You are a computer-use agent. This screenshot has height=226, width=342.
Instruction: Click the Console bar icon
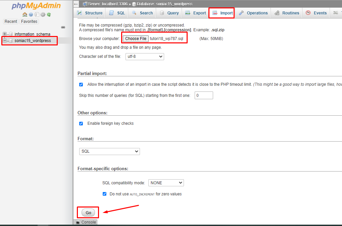pos(78,222)
